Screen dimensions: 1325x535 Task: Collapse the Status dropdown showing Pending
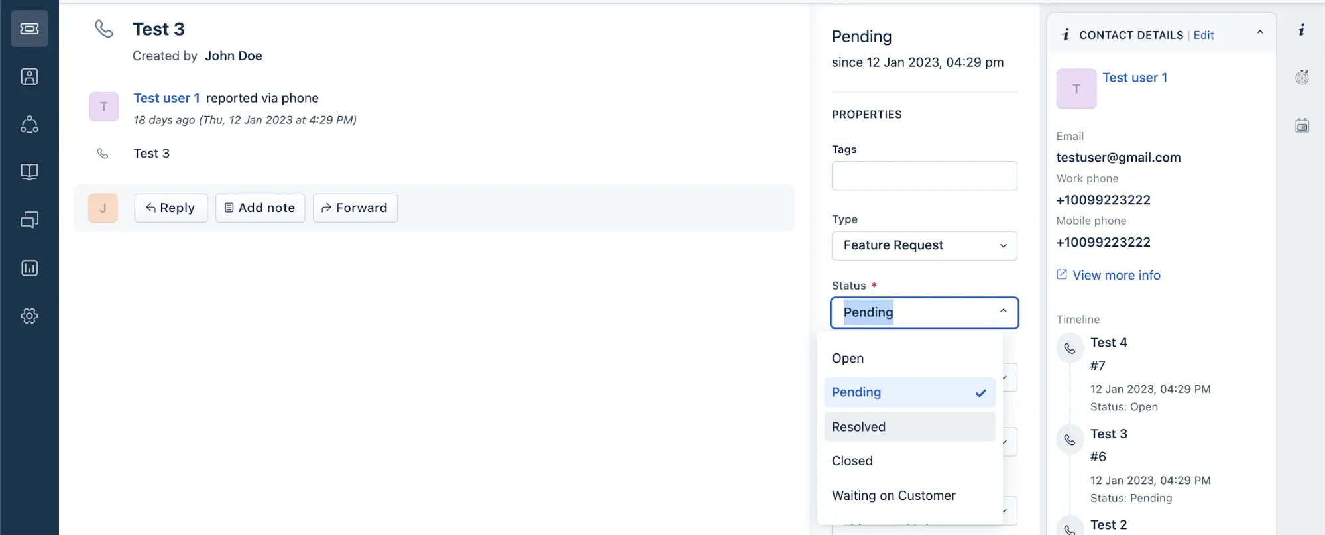925,313
